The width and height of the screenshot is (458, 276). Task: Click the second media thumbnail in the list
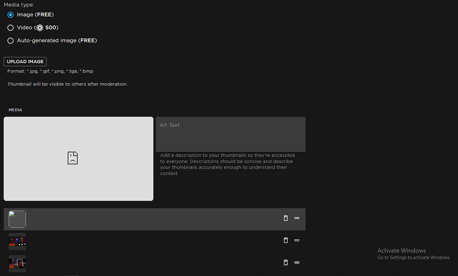(x=17, y=241)
